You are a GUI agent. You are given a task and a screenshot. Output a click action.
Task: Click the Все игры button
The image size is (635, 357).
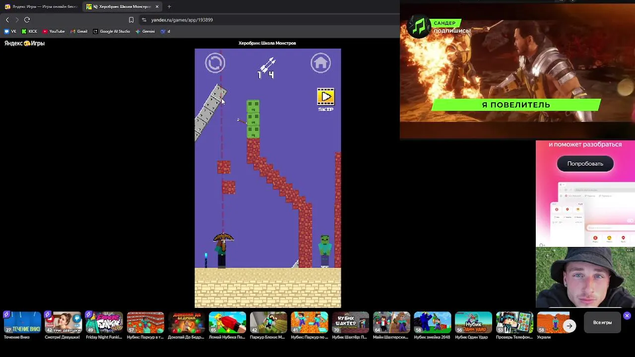coord(602,322)
